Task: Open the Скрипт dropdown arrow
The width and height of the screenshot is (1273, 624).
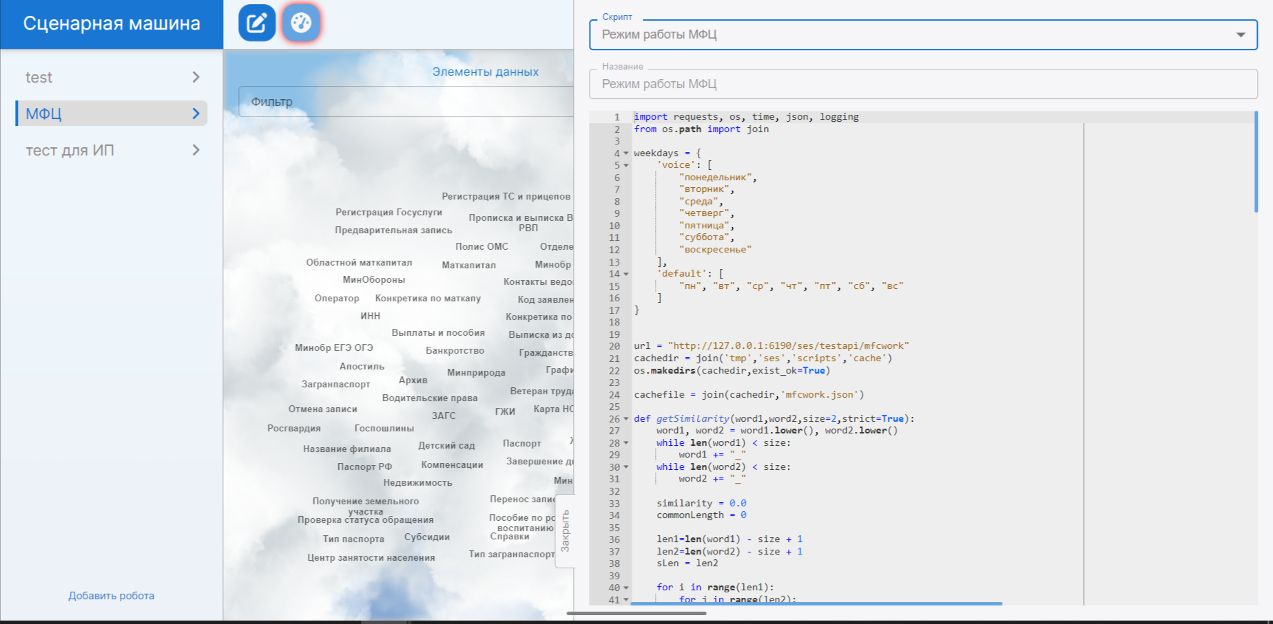Action: [x=1240, y=35]
